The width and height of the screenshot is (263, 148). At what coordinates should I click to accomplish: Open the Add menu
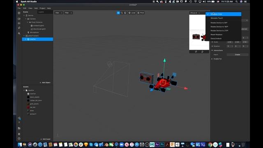click(36, 8)
